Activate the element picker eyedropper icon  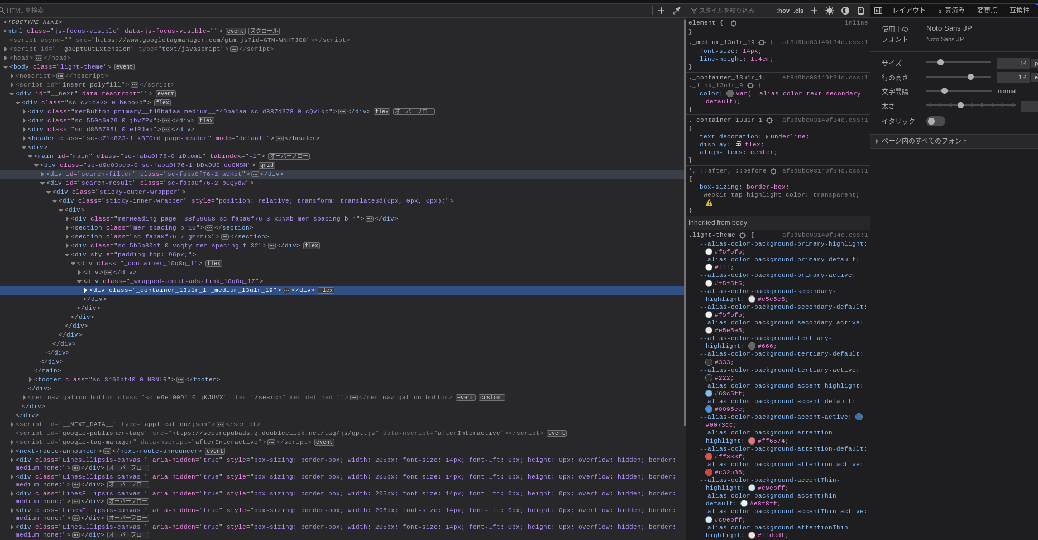coord(676,10)
